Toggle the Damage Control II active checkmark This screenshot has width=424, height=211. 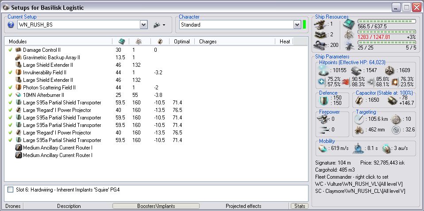tap(11, 50)
